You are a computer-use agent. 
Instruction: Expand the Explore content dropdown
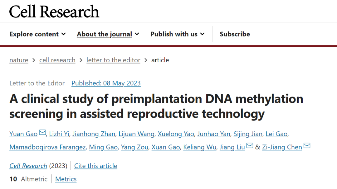coord(38,34)
